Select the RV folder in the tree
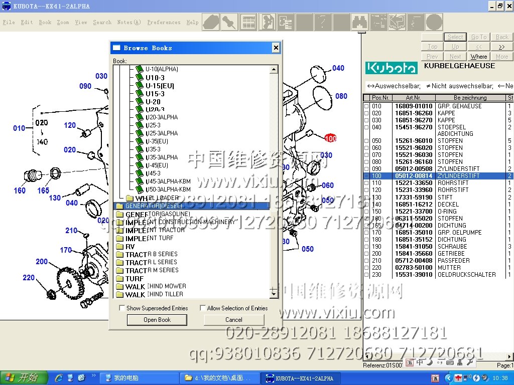Viewport: 514px width, 385px height. (130, 246)
